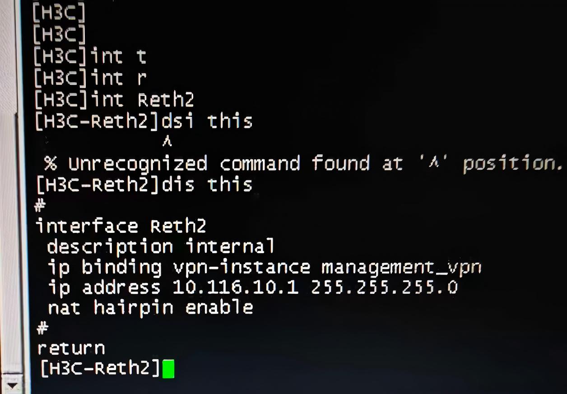Click the IP address 10.116.10.1

[x=235, y=287]
